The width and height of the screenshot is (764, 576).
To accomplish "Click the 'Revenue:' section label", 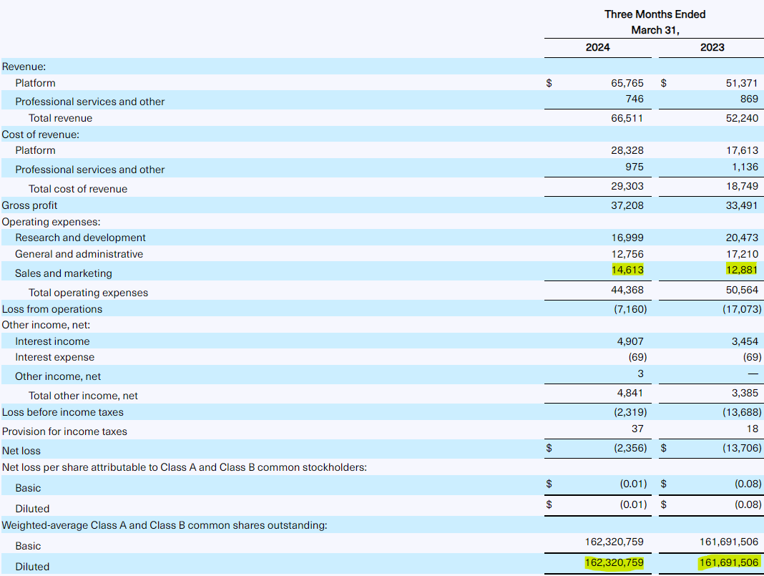I will tap(24, 67).
